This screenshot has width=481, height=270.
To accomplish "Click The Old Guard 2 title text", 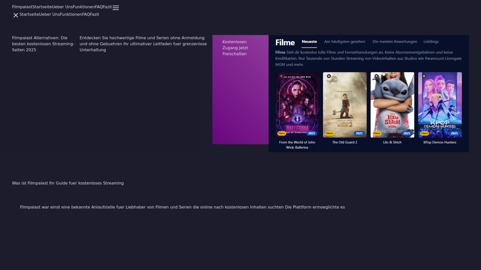I will [x=345, y=142].
